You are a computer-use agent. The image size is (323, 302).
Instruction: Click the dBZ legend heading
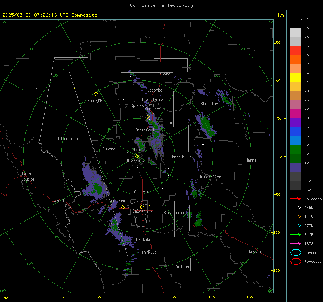pos(304,19)
